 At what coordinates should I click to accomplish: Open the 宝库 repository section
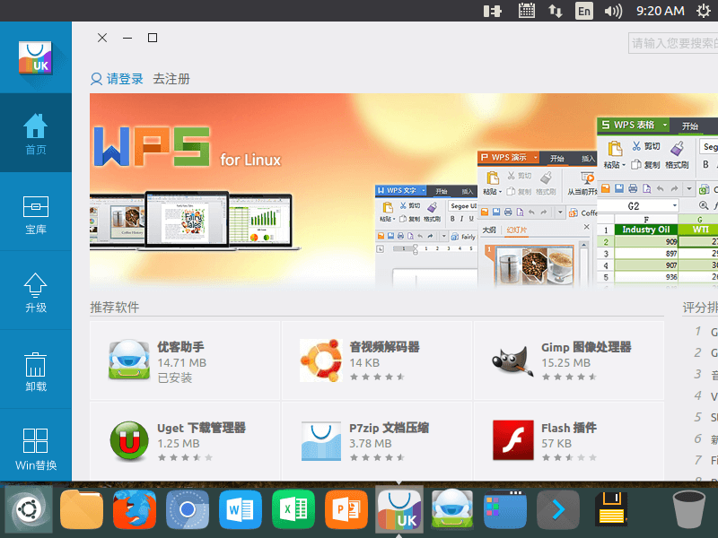36,213
